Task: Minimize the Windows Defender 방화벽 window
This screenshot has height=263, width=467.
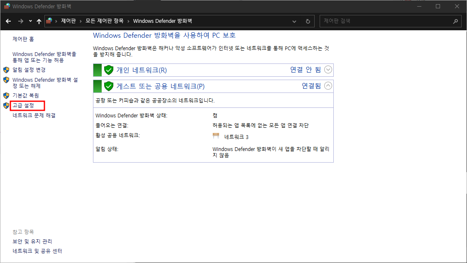Action: point(419,6)
